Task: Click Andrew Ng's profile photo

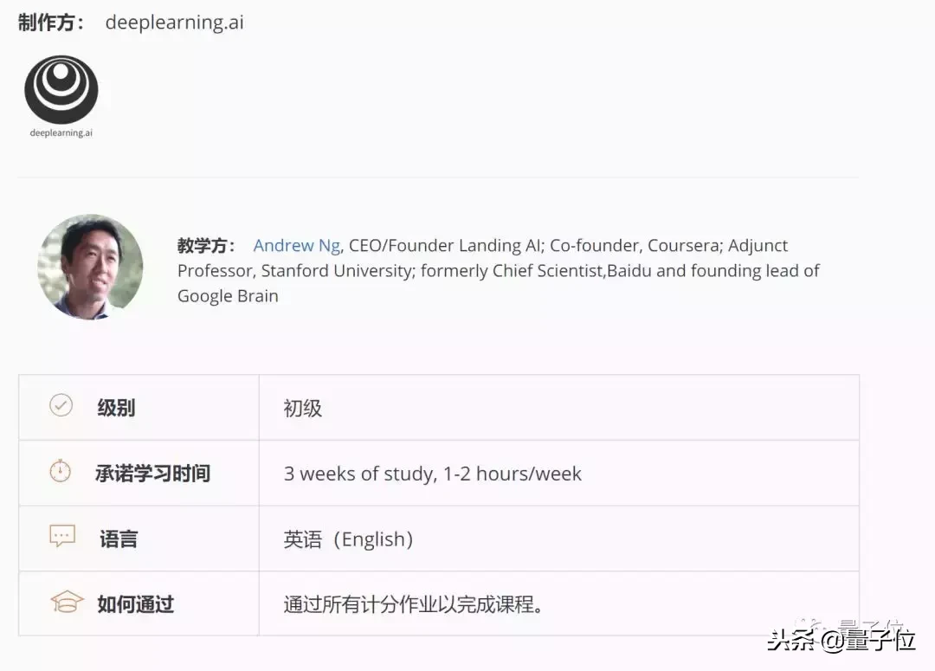Action: pos(90,268)
